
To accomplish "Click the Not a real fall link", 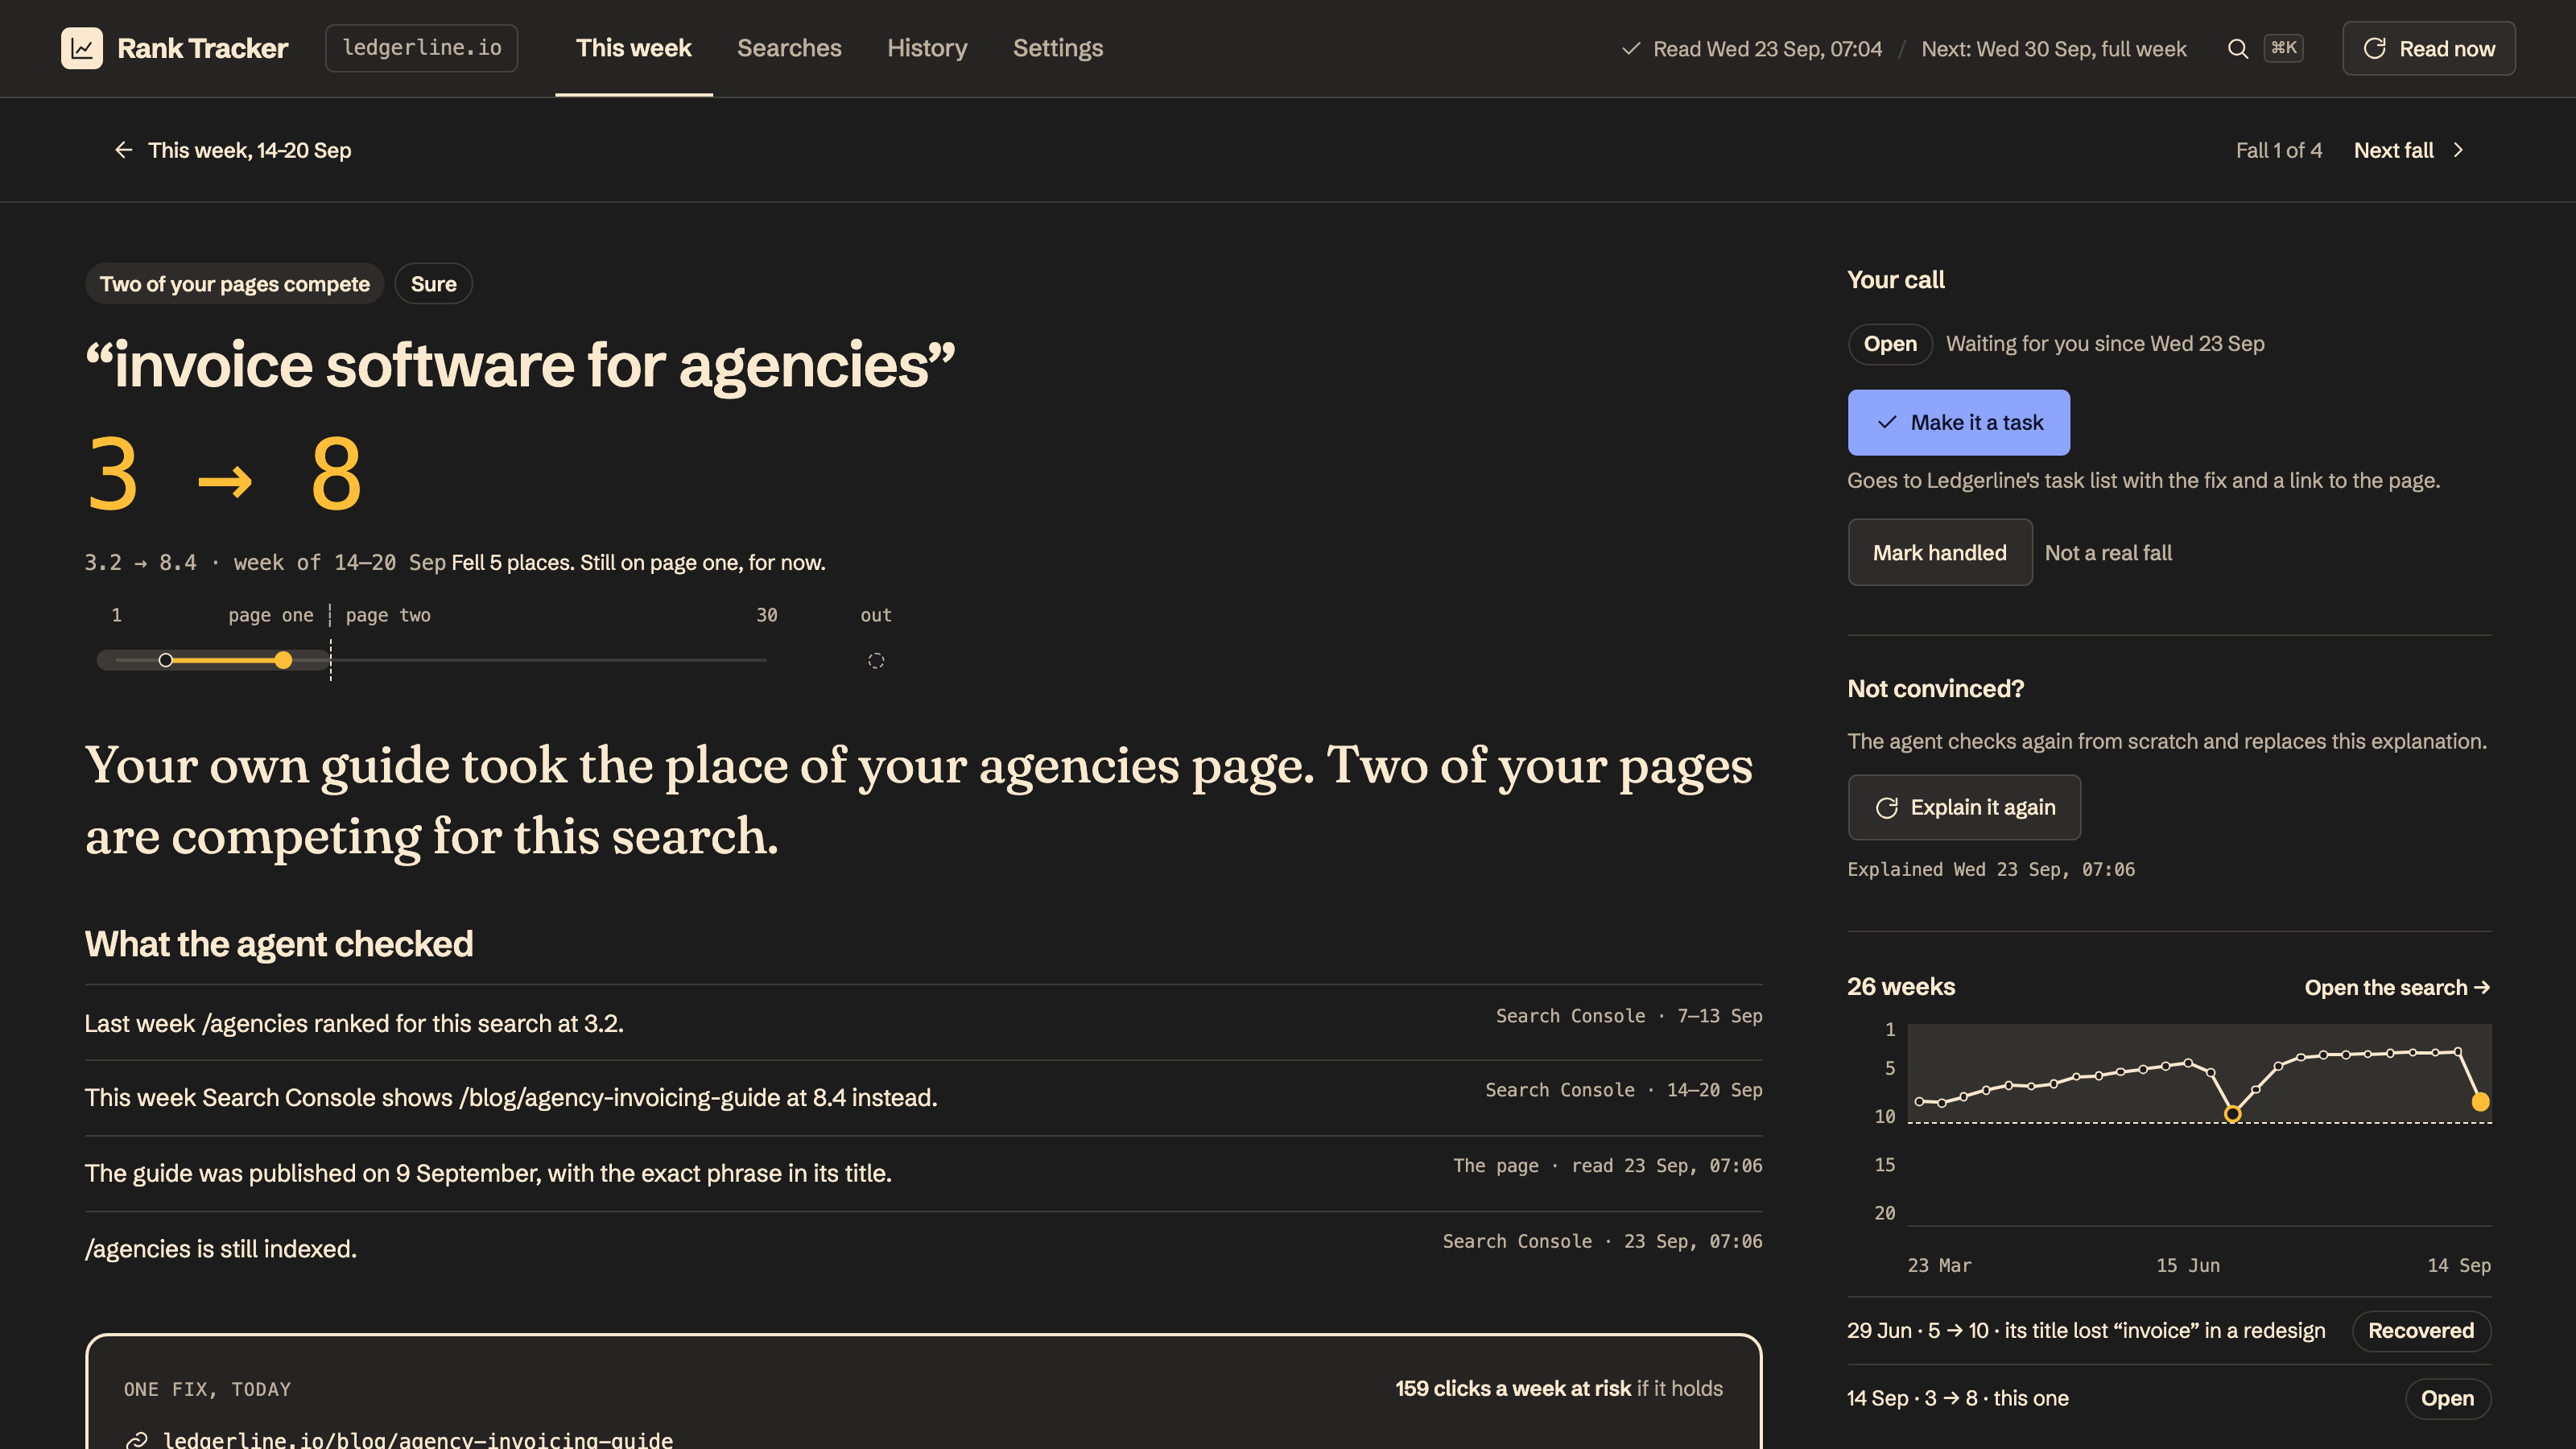I will click(x=2109, y=552).
